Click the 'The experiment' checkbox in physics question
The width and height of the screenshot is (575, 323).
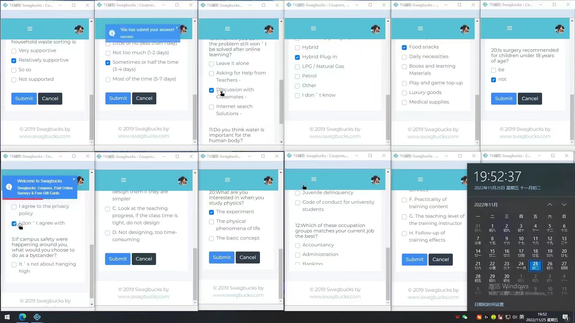212,212
